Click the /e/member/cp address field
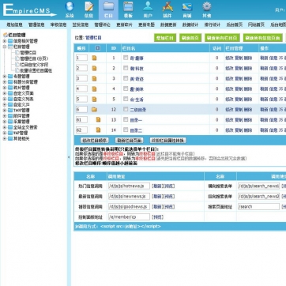This screenshot has height=286, width=286. 129,217
